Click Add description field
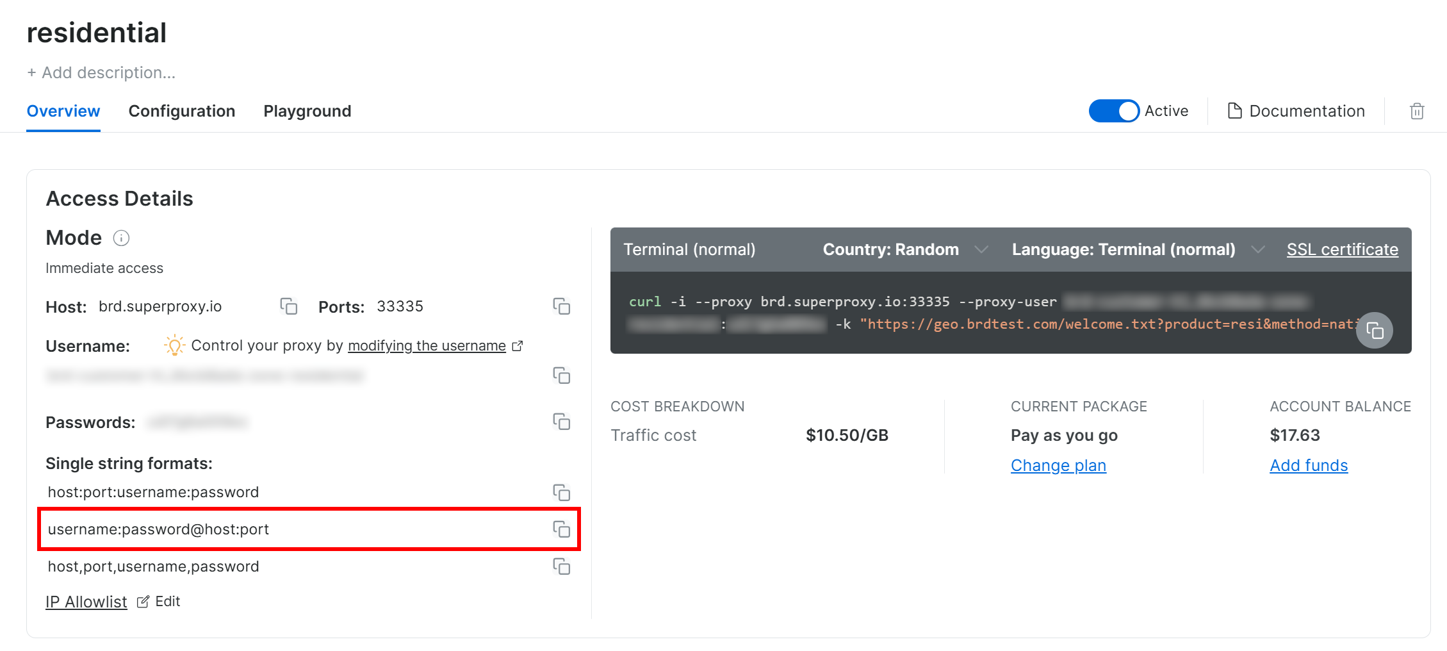Image resolution: width=1447 pixels, height=651 pixels. [x=101, y=72]
